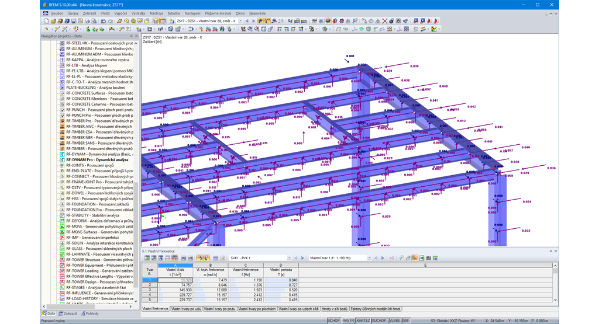
Task: Switch to Zobrazit navigator tab
Action: tap(68, 313)
